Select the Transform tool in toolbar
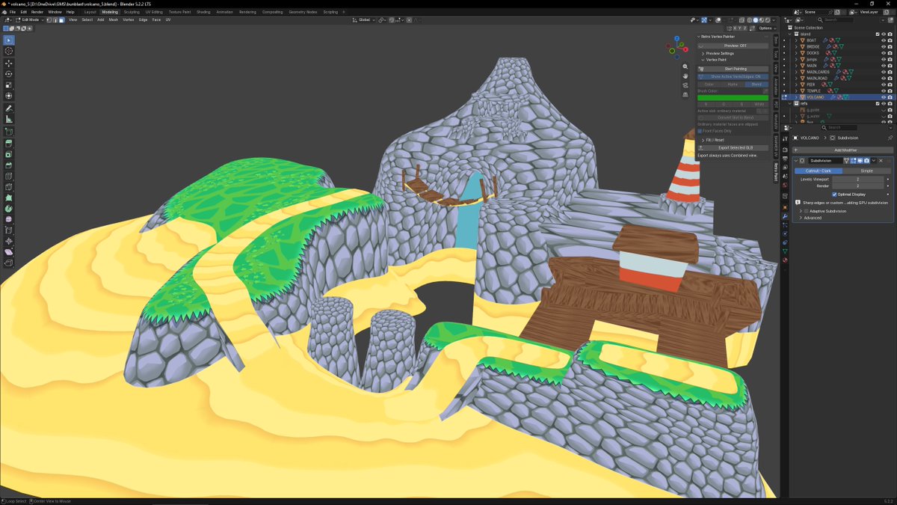This screenshot has height=505, width=897. pyautogui.click(x=9, y=96)
